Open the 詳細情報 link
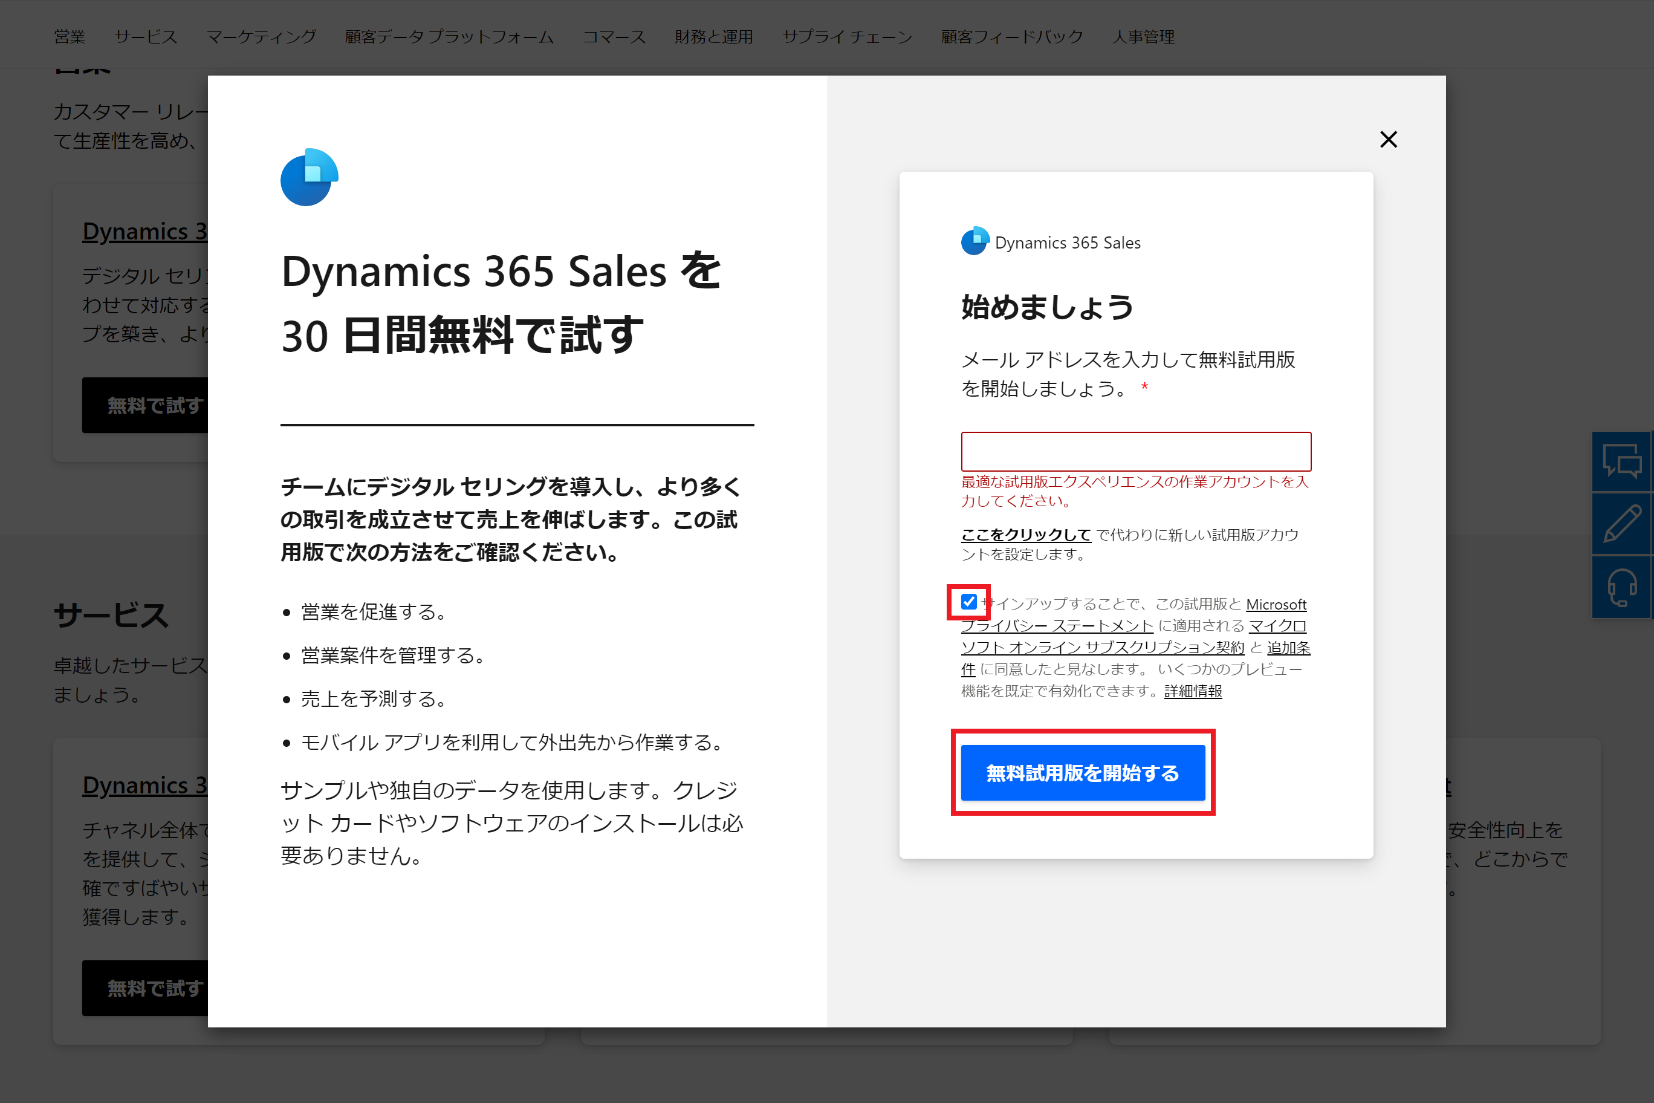 click(x=1193, y=691)
